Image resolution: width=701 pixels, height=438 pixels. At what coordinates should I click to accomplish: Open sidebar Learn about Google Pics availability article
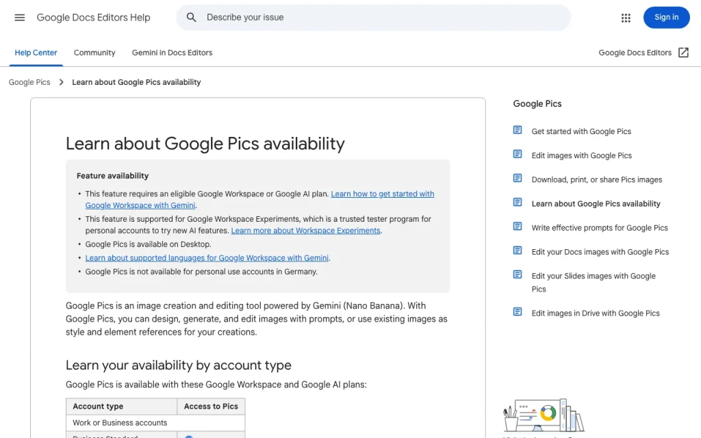[596, 204]
